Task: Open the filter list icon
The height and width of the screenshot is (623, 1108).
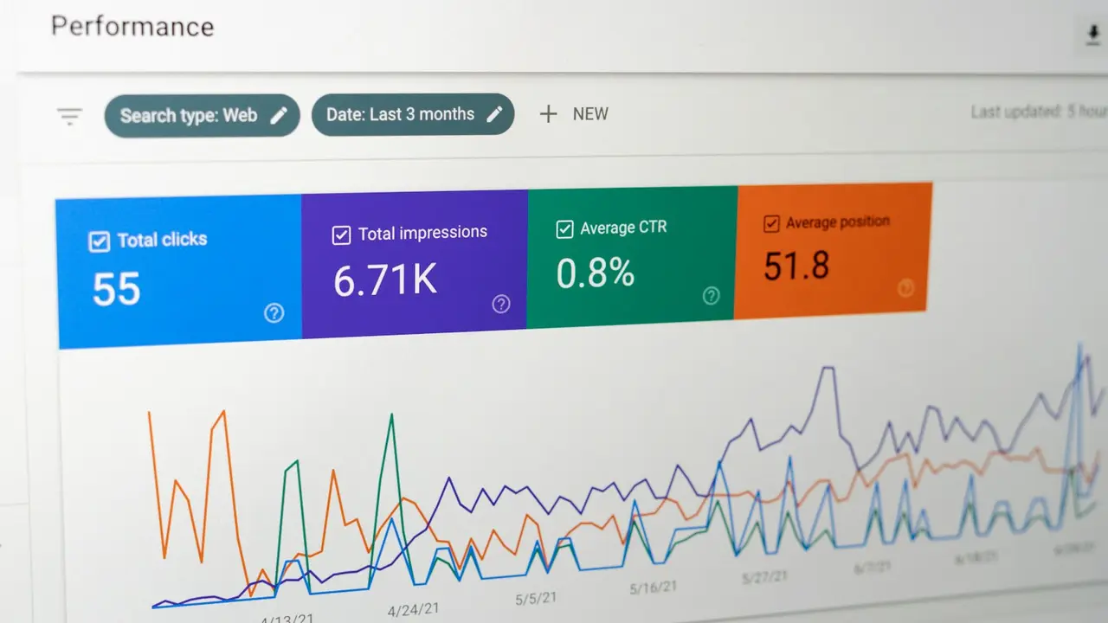Action: [69, 116]
